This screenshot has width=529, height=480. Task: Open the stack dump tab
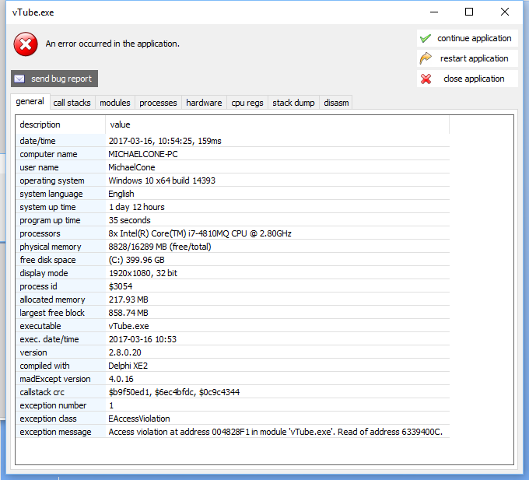click(293, 103)
